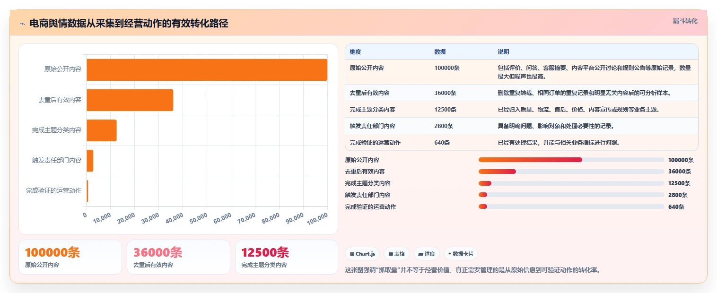
Task: Click the x-axis tick 40,000
Action: click(175, 218)
